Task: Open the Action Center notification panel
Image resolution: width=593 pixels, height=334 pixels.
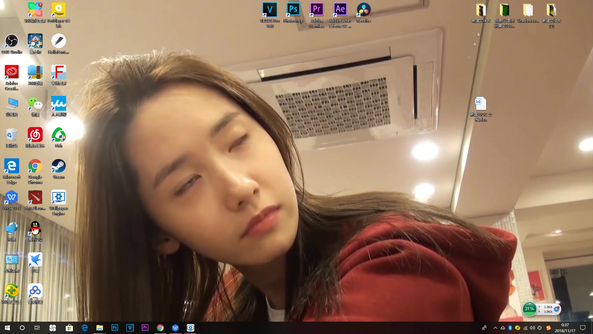Action: [583, 328]
